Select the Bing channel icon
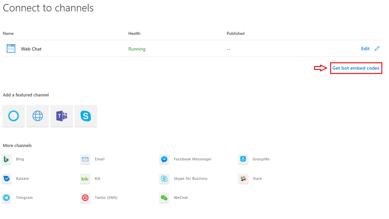Viewport: 389px width, 219px height. tap(6, 159)
